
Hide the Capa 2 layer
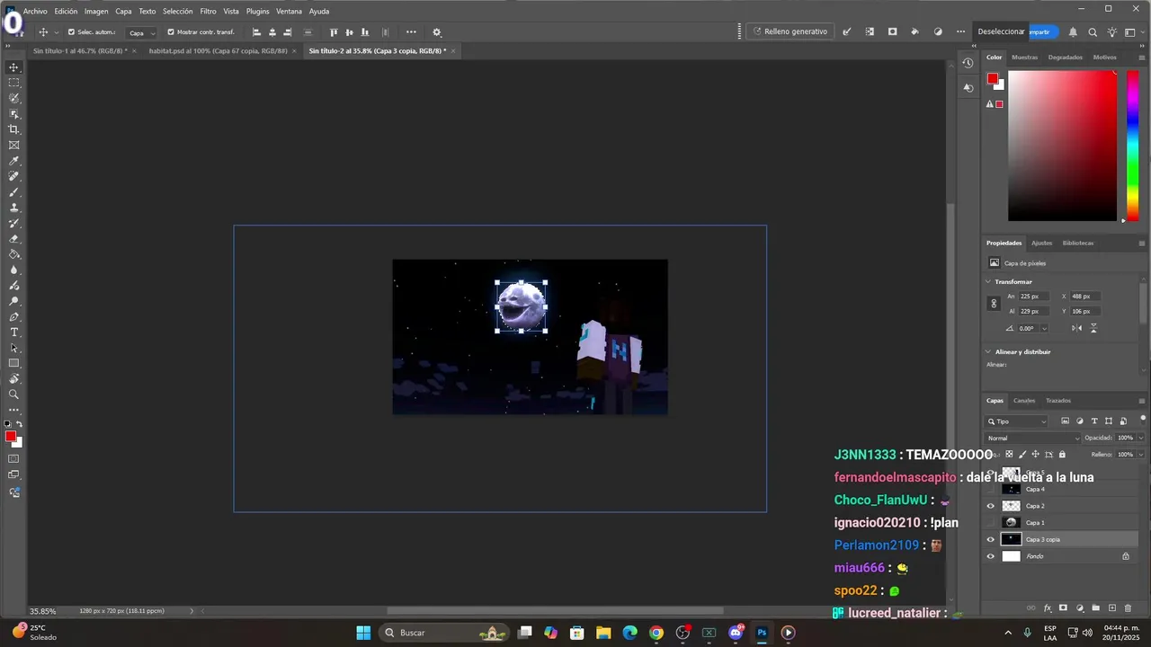pyautogui.click(x=991, y=506)
